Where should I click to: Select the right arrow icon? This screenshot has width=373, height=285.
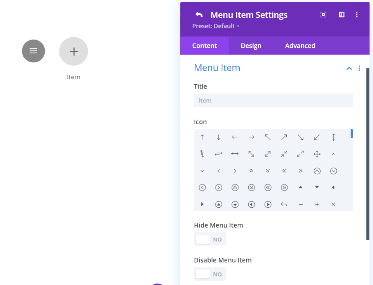click(x=251, y=137)
